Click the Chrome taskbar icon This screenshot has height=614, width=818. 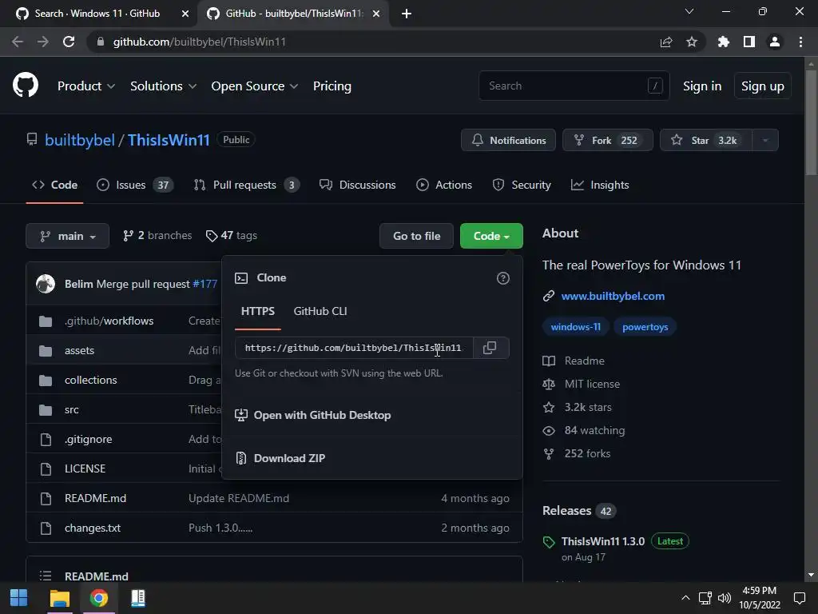tap(98, 598)
